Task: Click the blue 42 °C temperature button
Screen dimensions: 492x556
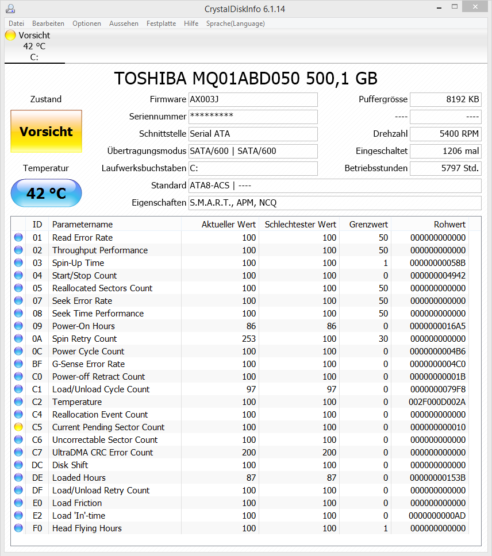Action: point(46,193)
